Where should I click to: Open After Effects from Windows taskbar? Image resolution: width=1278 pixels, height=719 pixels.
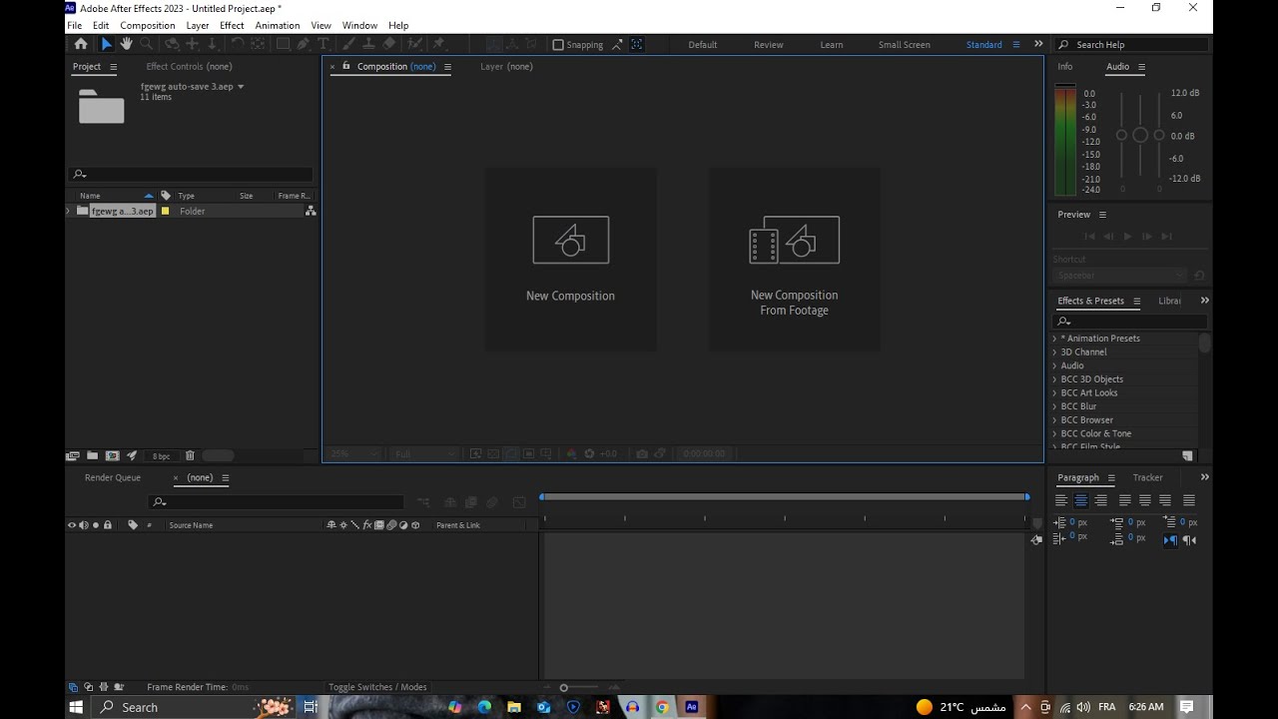point(691,707)
